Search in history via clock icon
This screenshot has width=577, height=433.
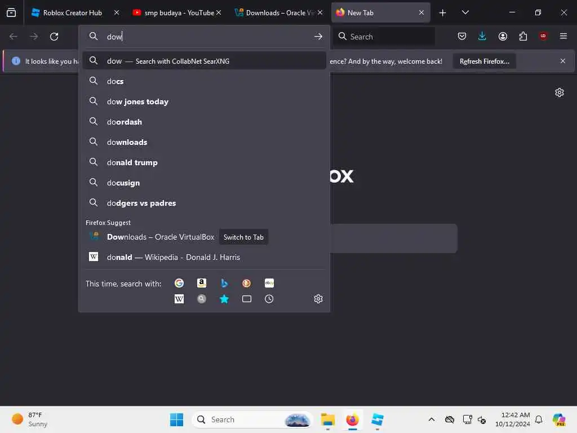click(269, 299)
